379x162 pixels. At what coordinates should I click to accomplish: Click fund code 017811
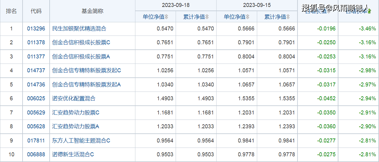tap(36, 141)
